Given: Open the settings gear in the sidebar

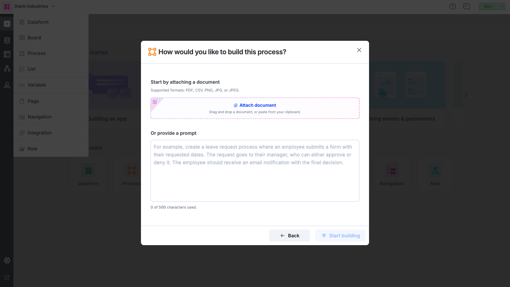Looking at the screenshot, I should (7, 260).
